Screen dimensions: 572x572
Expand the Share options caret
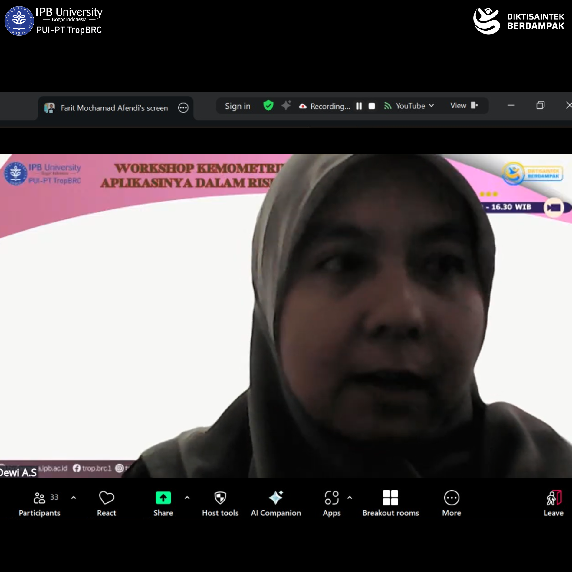(x=187, y=498)
